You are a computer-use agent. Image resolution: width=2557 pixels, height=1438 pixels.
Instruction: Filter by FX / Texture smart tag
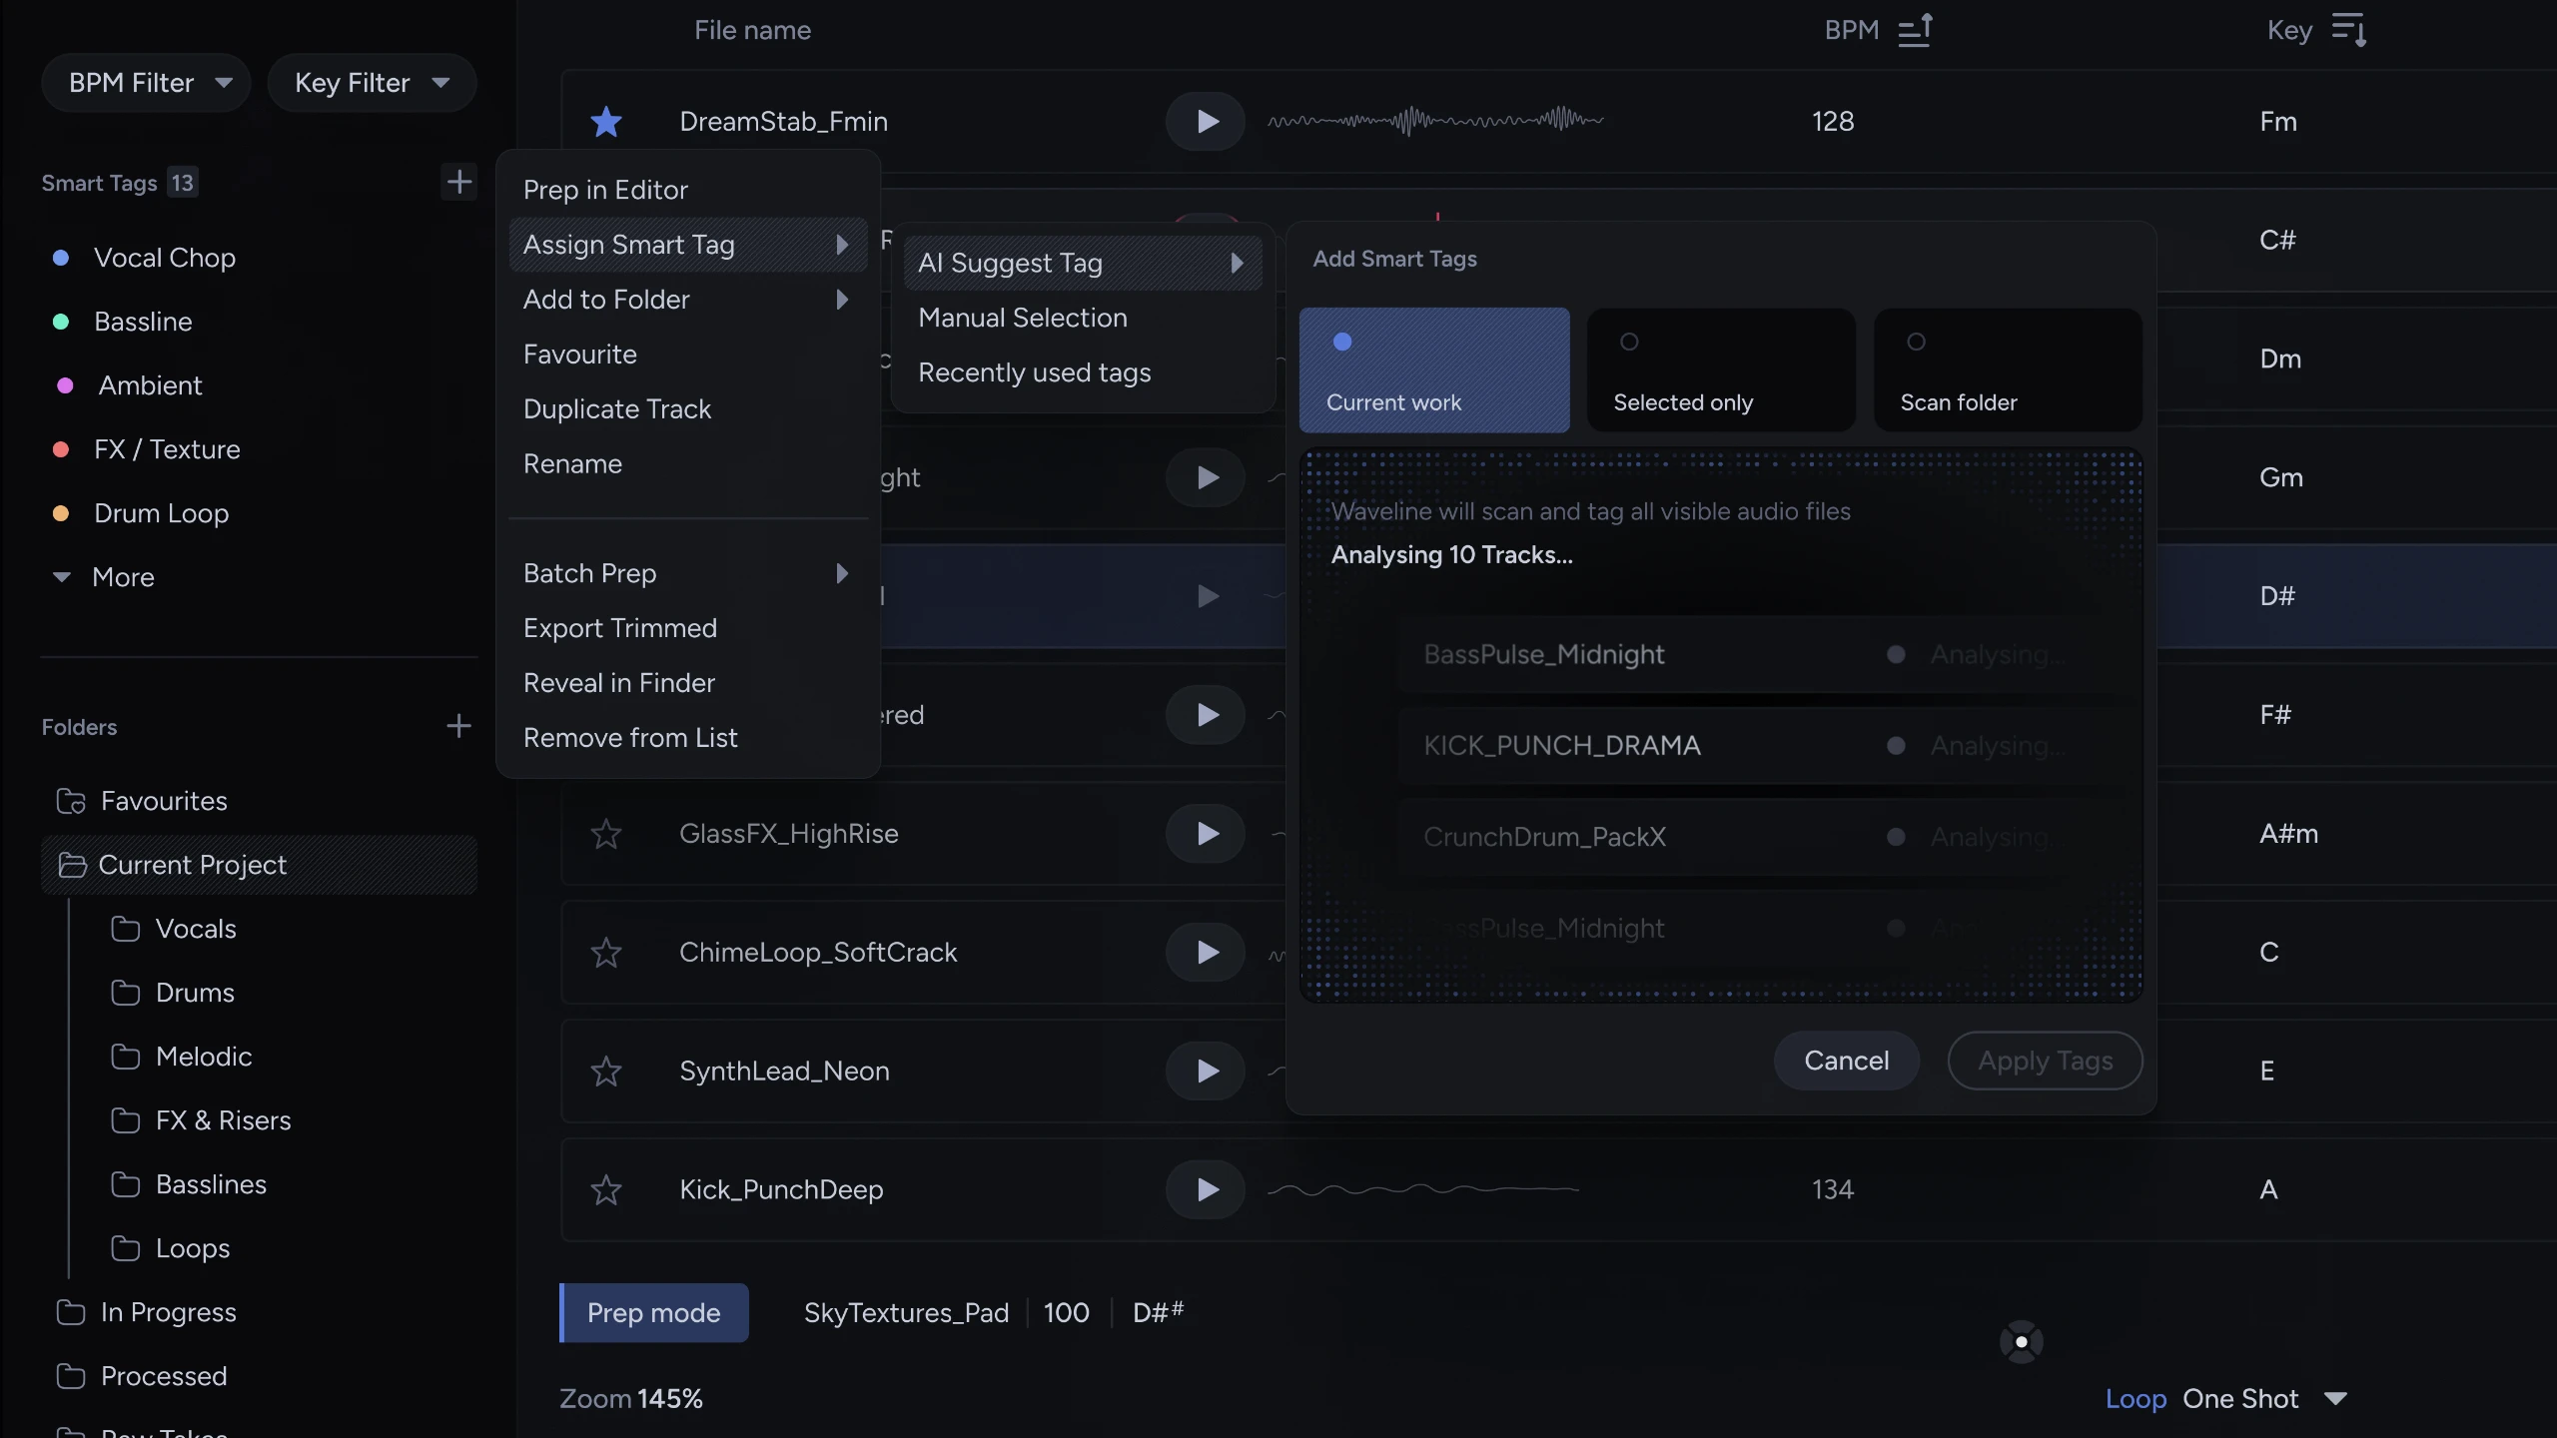coord(147,449)
